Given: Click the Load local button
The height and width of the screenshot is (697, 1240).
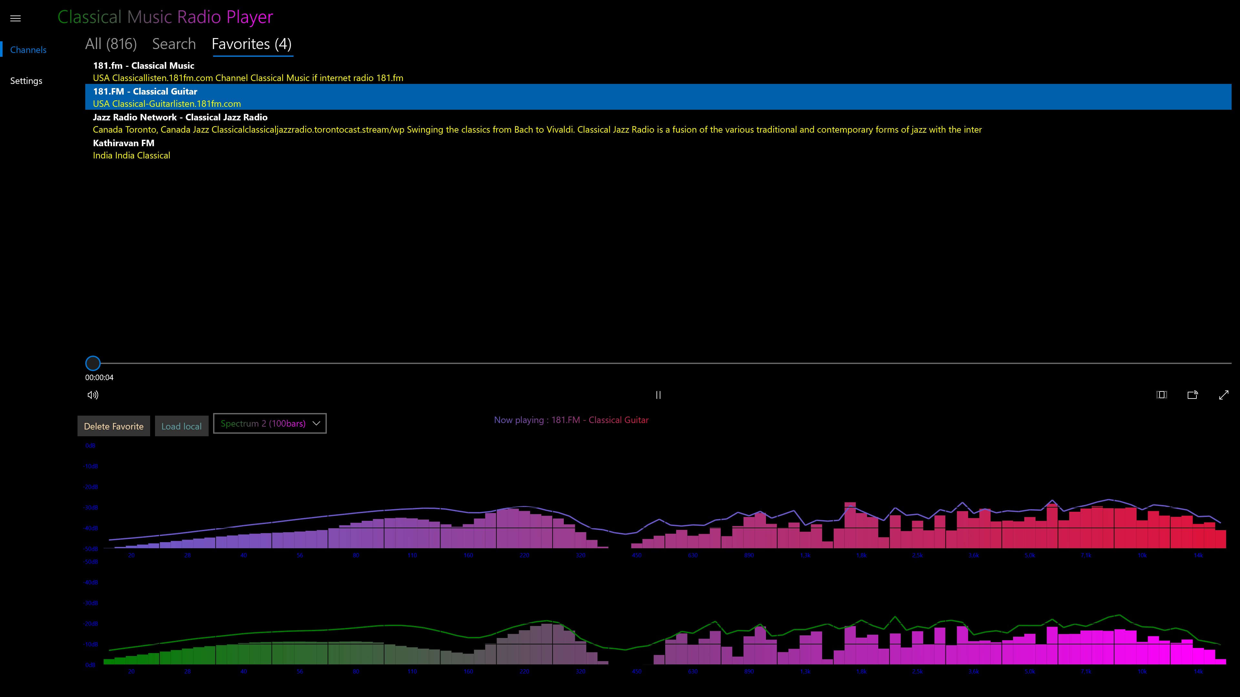Looking at the screenshot, I should [181, 426].
